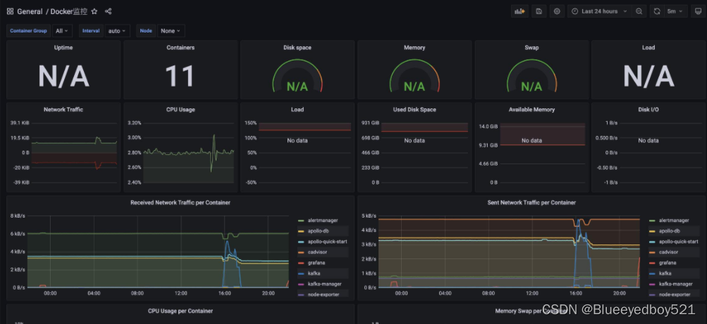Open the Uptime panel title menu
This screenshot has width=707, height=324.
pyautogui.click(x=63, y=47)
